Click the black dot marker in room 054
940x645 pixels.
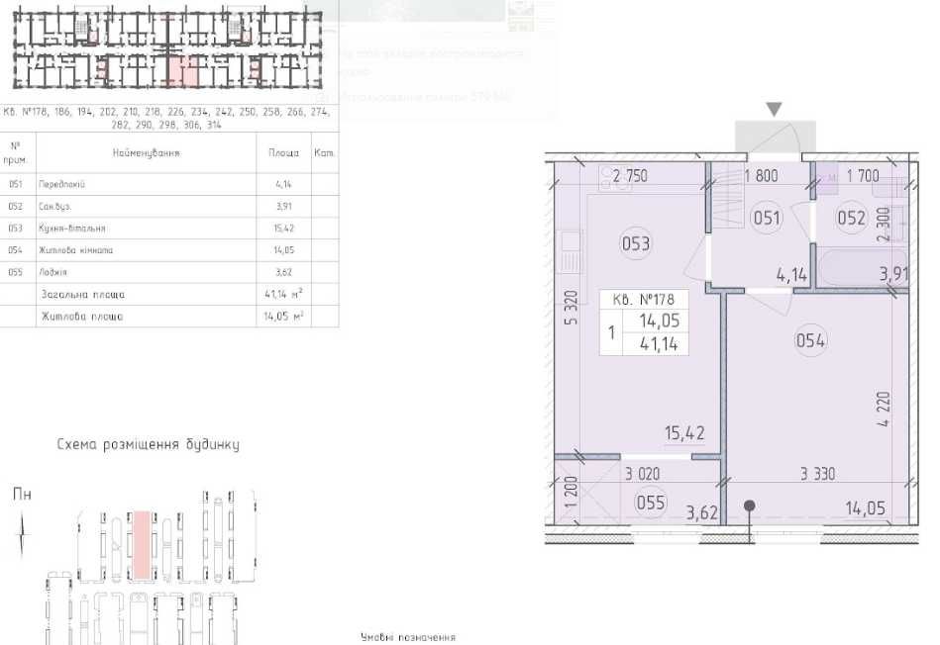coord(750,507)
